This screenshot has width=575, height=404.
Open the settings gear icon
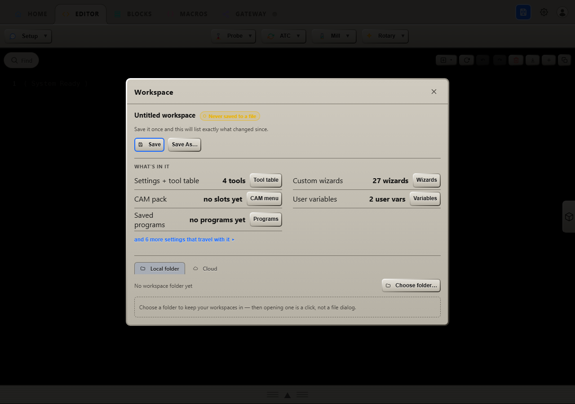[544, 12]
